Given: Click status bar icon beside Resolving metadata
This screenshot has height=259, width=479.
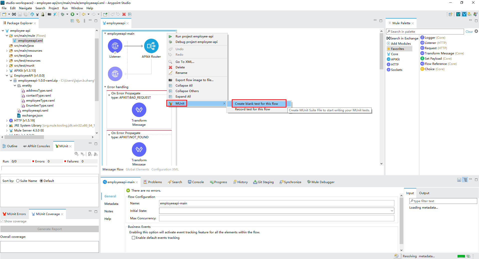Looking at the screenshot, I should [x=396, y=256].
